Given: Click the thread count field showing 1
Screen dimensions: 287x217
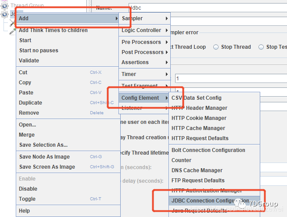Looking at the screenshot, I should point(231,79).
